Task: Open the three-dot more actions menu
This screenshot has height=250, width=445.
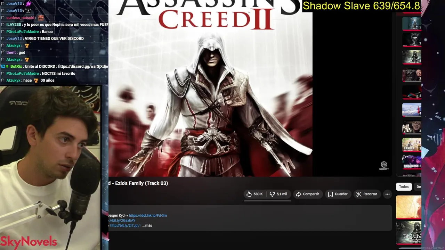Action: click(x=387, y=194)
